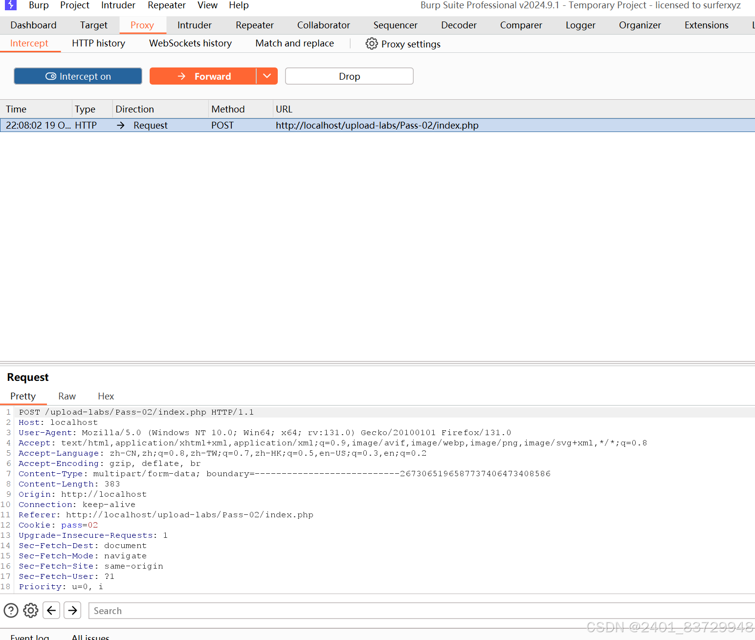
Task: Select the Proxy main tab
Action: coord(142,25)
